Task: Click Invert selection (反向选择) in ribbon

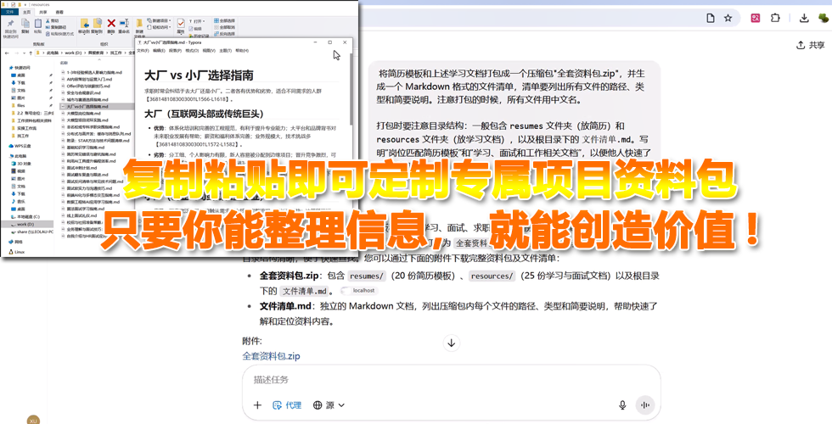Action: pos(224,34)
